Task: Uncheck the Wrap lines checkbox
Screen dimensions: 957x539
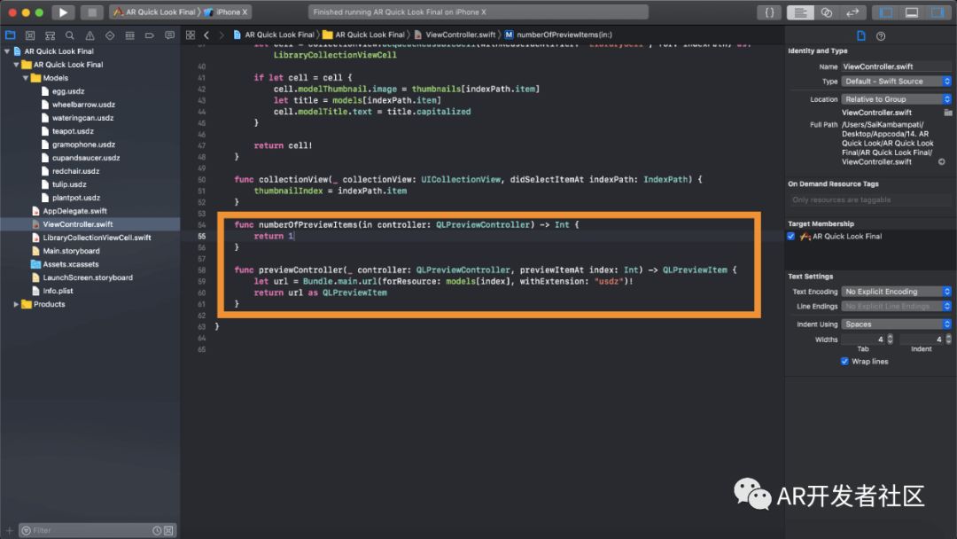Action: pyautogui.click(x=844, y=362)
